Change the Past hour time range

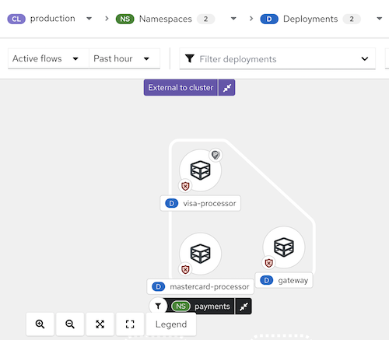coord(124,58)
